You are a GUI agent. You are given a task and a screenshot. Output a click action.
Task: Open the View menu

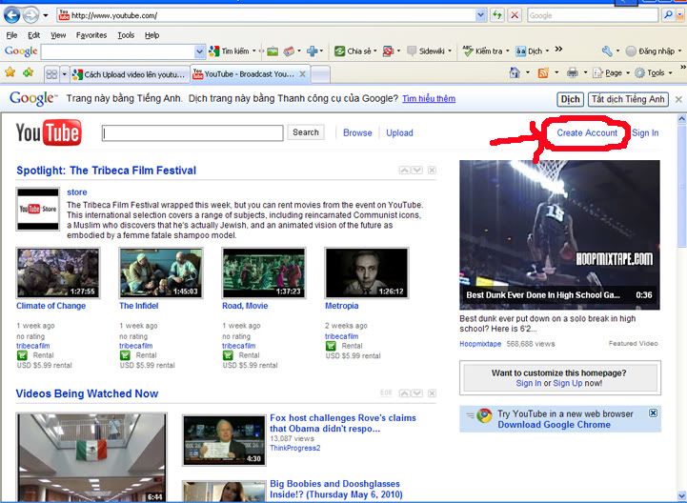58,35
